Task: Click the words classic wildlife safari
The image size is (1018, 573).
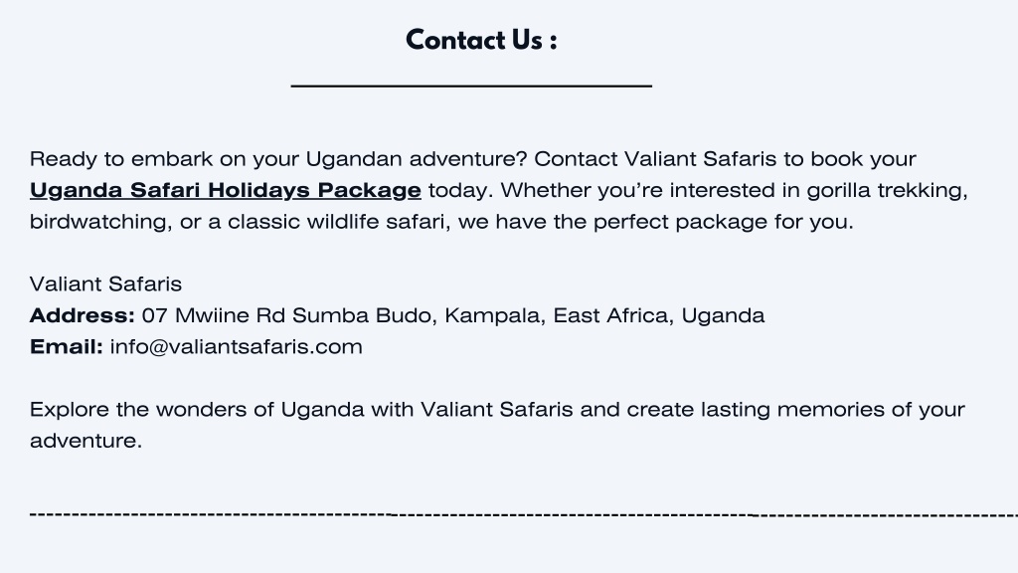Action: [339, 222]
